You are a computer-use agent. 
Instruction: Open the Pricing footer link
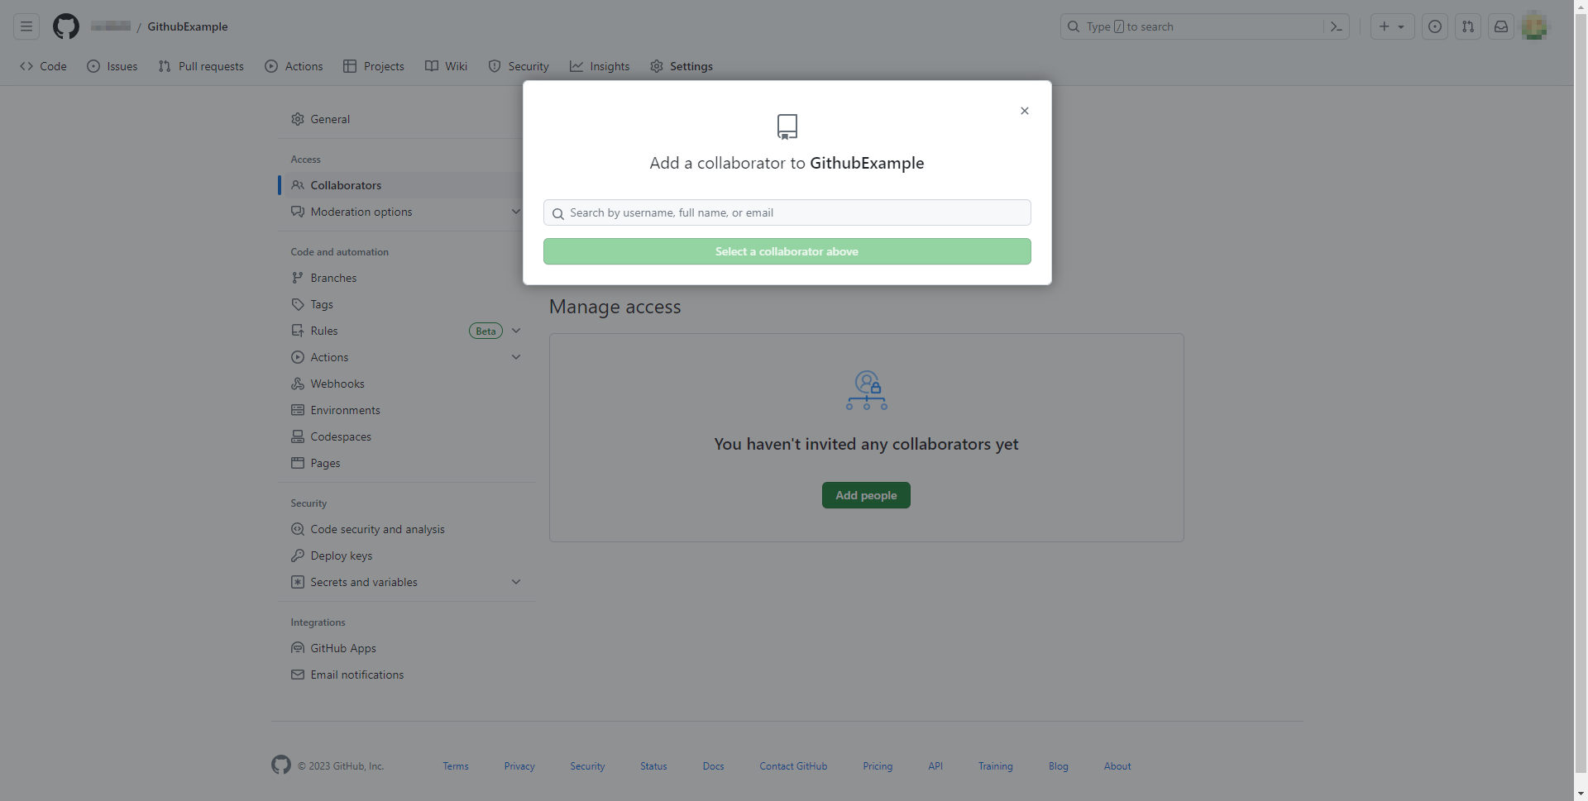(878, 766)
